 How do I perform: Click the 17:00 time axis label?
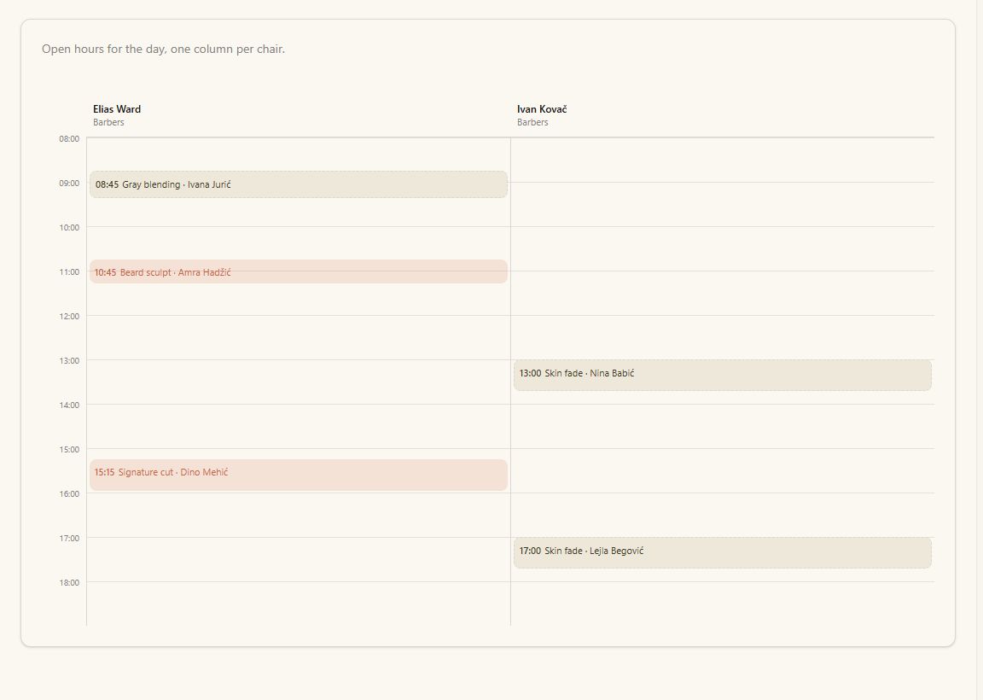(70, 538)
